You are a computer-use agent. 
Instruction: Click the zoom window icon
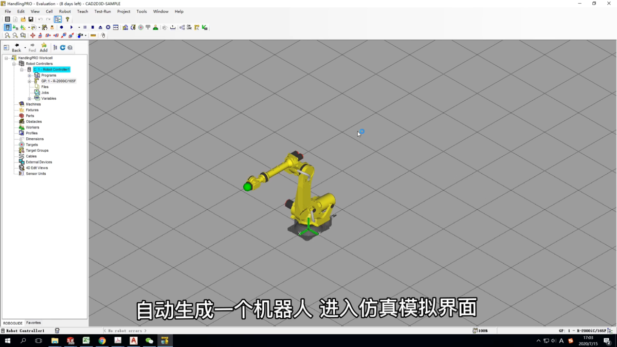[x=23, y=35]
